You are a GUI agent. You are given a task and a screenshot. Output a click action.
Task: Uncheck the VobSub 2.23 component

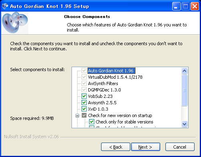84,96
